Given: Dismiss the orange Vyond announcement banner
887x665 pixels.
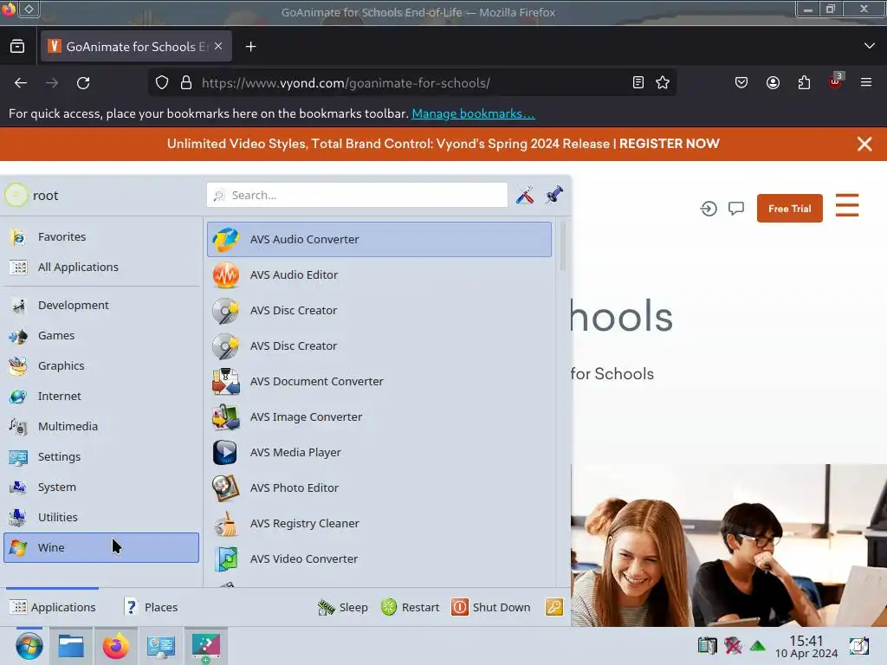Looking at the screenshot, I should (x=864, y=144).
